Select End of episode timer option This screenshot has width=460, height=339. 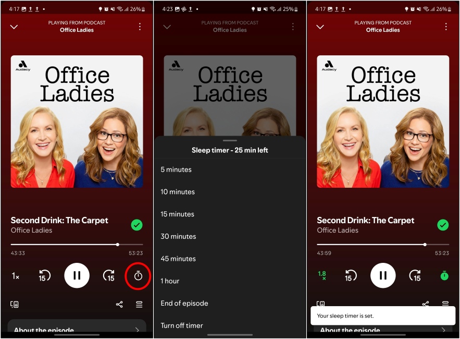[183, 303]
